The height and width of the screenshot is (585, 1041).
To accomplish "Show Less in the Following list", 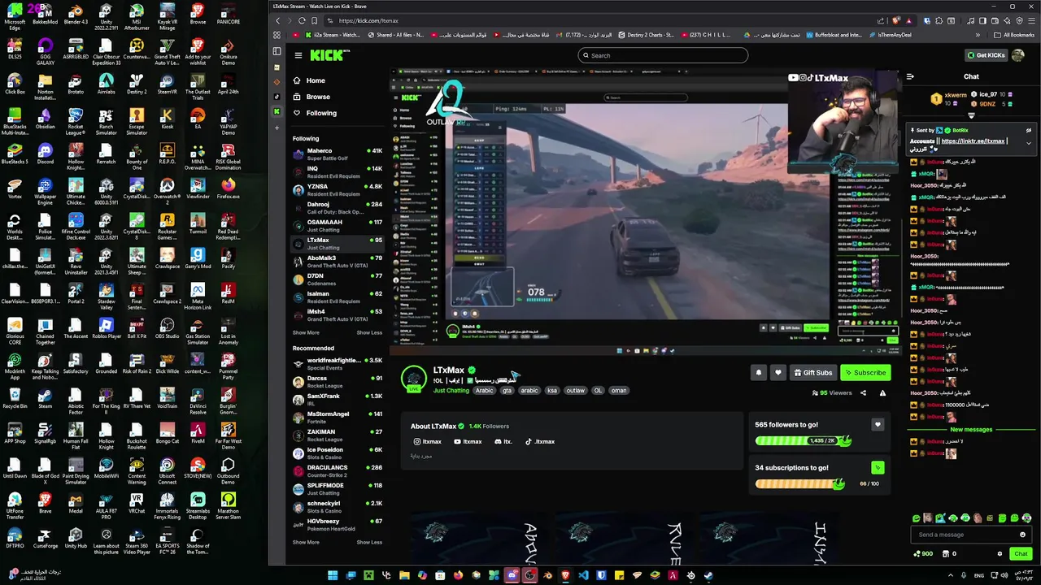I will click(x=369, y=332).
